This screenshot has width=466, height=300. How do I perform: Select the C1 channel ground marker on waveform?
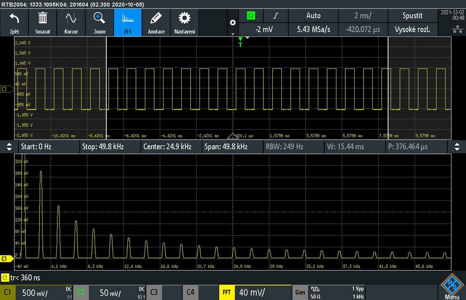tap(7, 89)
